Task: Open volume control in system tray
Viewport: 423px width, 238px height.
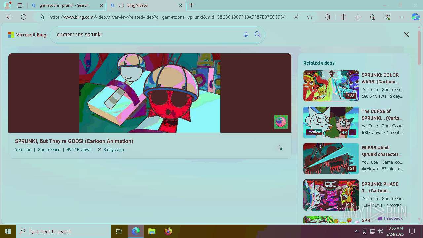Action: [380, 231]
